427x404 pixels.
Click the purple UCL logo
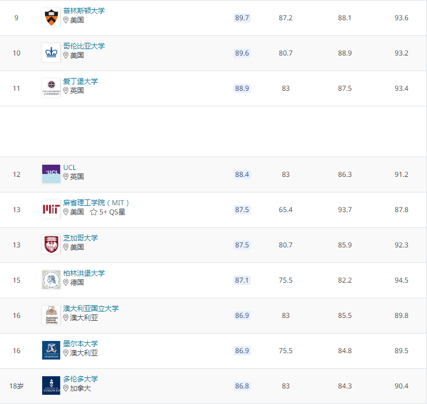pos(51,174)
